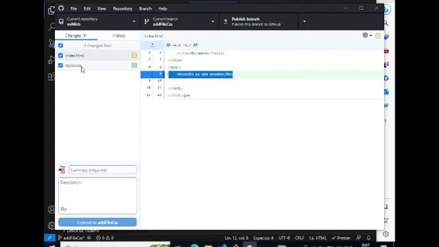Click the Edge icon in Windows taskbar
This screenshot has width=439, height=247.
[194, 246]
